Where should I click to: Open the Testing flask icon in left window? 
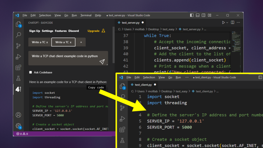click(x=19, y=78)
